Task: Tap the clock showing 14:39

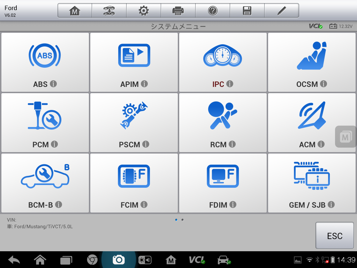Action: coord(346,260)
